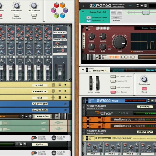Click the SOLO button on Bypass Pad channel

(119, 12)
